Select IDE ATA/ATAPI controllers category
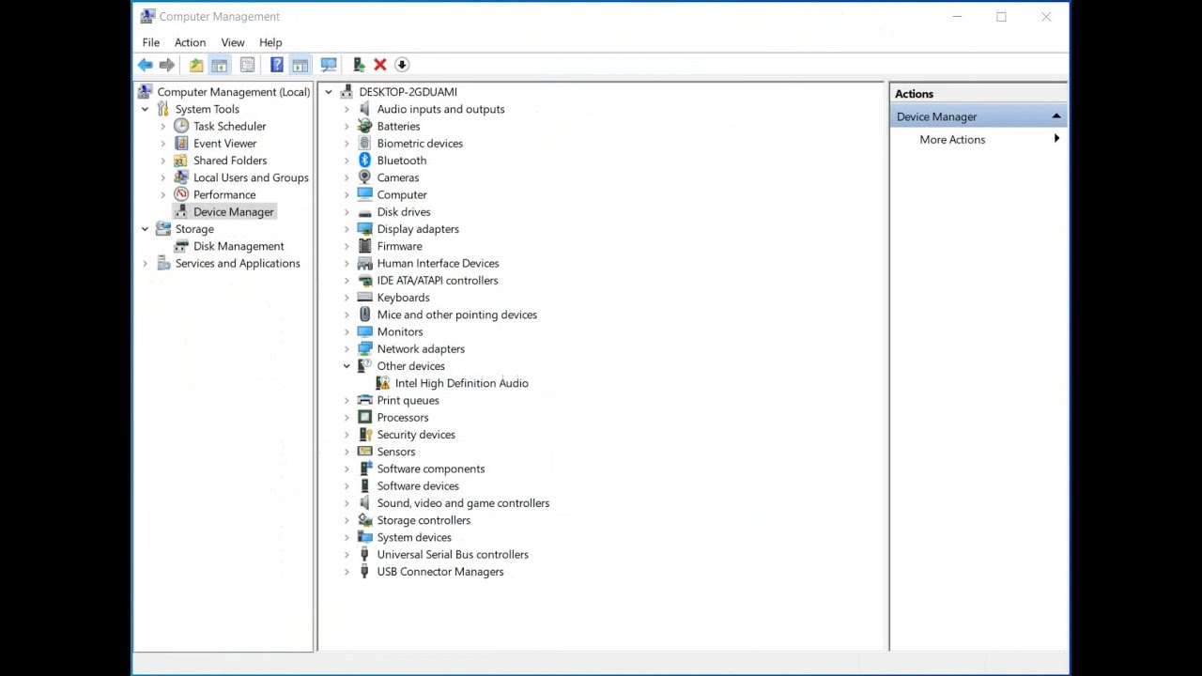The height and width of the screenshot is (676, 1202). [x=438, y=281]
